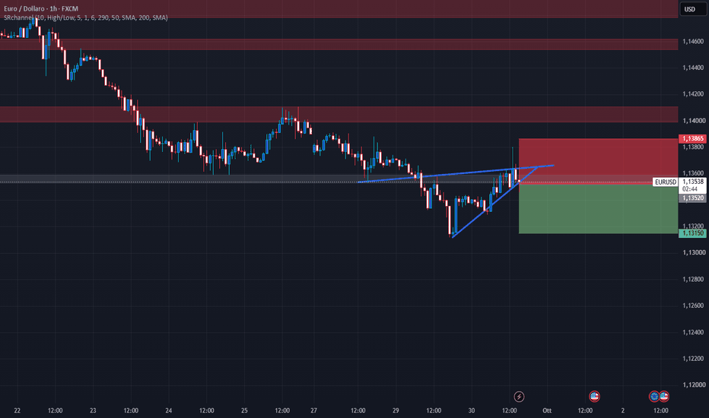Click the red 1,13865 stop-loss price label
This screenshot has height=418, width=709.
(693, 139)
